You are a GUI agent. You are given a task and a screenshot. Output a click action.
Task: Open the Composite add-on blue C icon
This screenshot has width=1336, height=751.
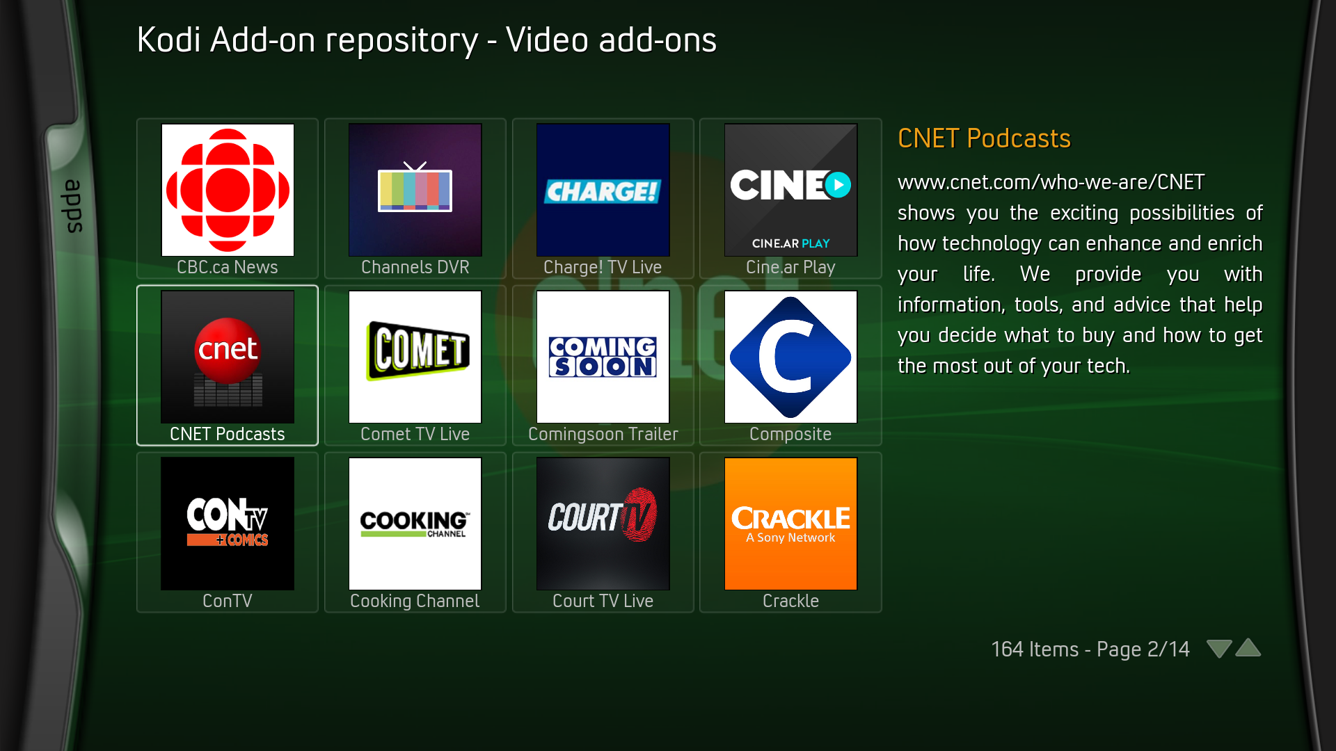pyautogui.click(x=790, y=357)
